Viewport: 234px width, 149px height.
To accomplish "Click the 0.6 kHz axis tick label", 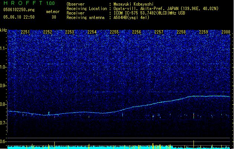I will [x=3, y=142].
